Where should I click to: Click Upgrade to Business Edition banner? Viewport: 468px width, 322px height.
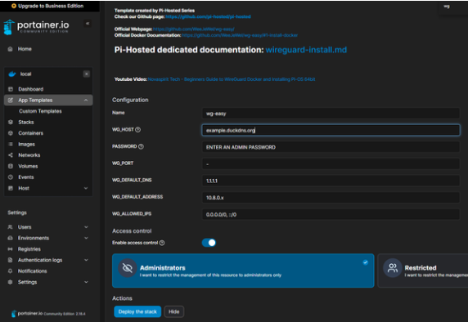tap(50, 6)
